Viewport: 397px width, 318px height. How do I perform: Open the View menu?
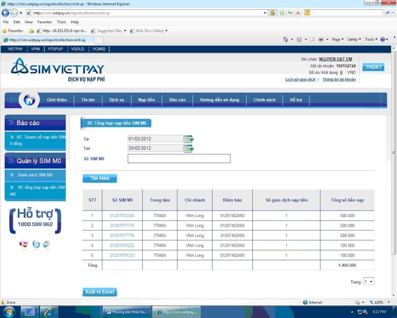[29, 22]
